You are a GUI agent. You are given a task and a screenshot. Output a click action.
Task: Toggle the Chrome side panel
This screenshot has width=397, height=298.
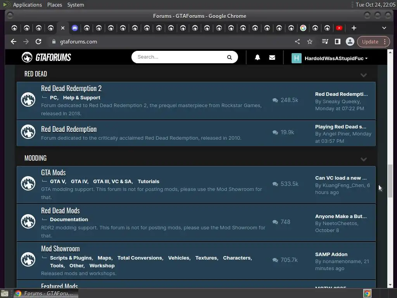[x=338, y=42]
